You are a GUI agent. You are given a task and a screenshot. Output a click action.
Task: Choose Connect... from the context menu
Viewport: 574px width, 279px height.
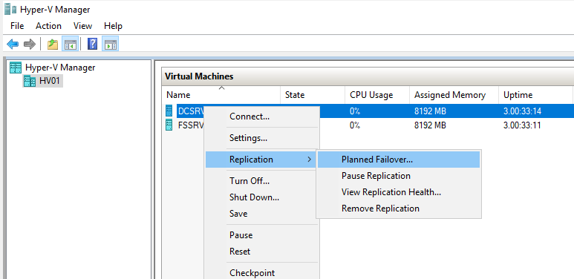coord(262,116)
